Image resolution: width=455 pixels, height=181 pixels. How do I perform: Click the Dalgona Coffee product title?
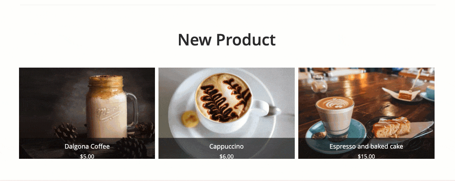coord(87,146)
